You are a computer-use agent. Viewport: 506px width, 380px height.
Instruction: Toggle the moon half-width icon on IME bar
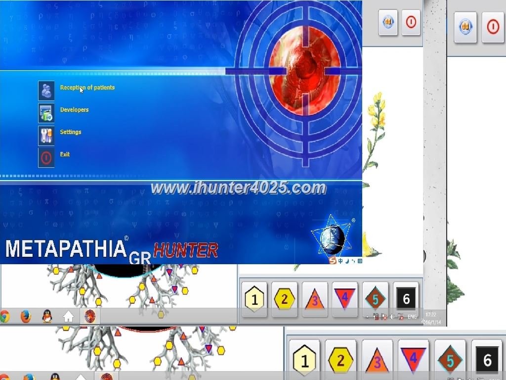pos(347,261)
